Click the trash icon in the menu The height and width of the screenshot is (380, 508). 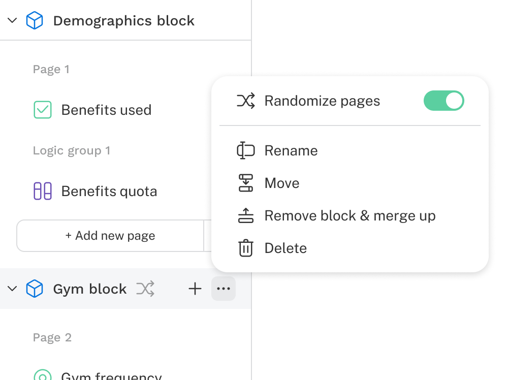tap(246, 248)
